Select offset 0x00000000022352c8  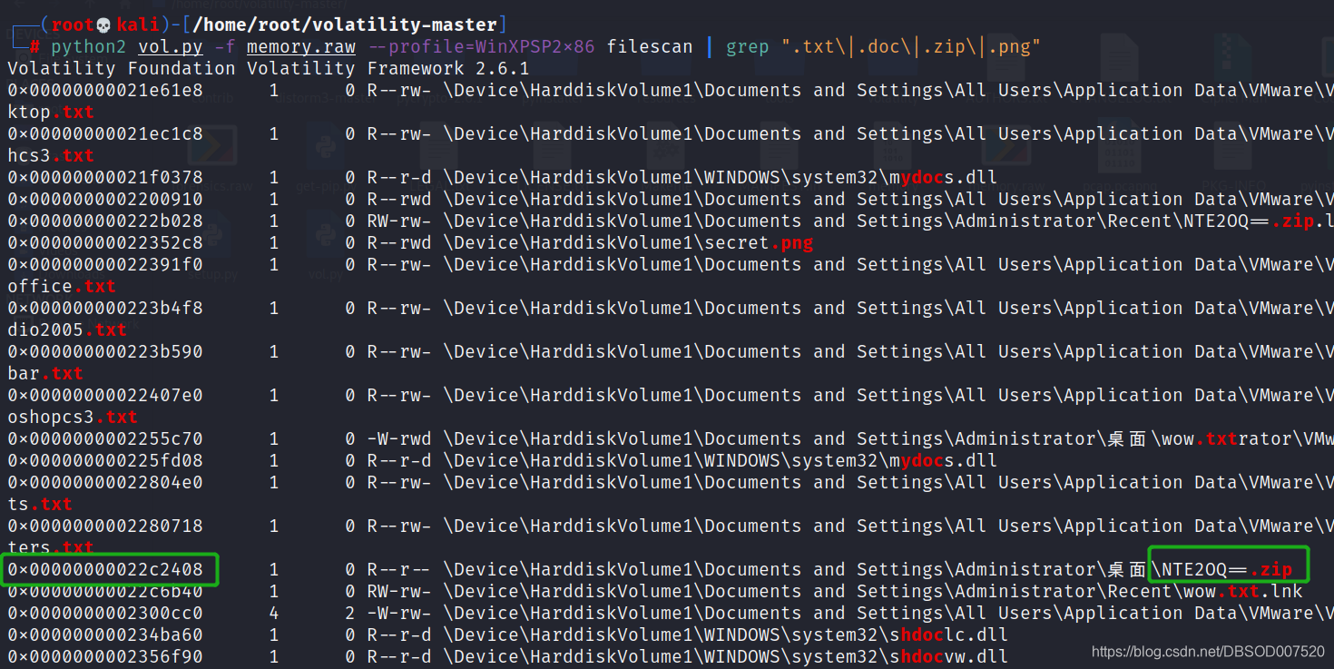pos(105,242)
